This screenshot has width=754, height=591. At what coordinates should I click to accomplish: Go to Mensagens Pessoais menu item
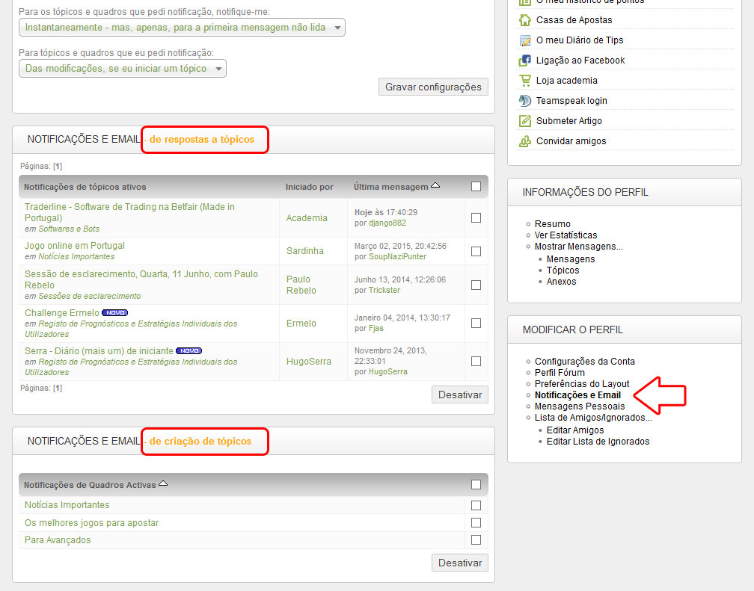click(580, 406)
